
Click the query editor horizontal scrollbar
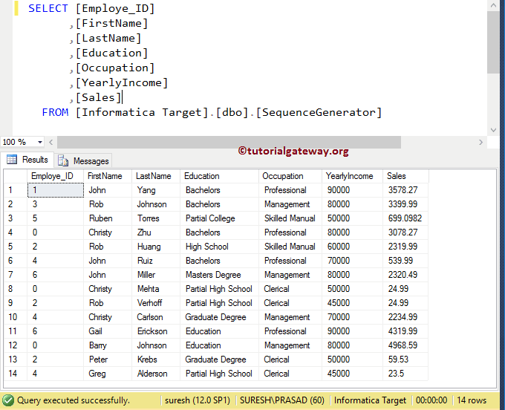point(223,142)
